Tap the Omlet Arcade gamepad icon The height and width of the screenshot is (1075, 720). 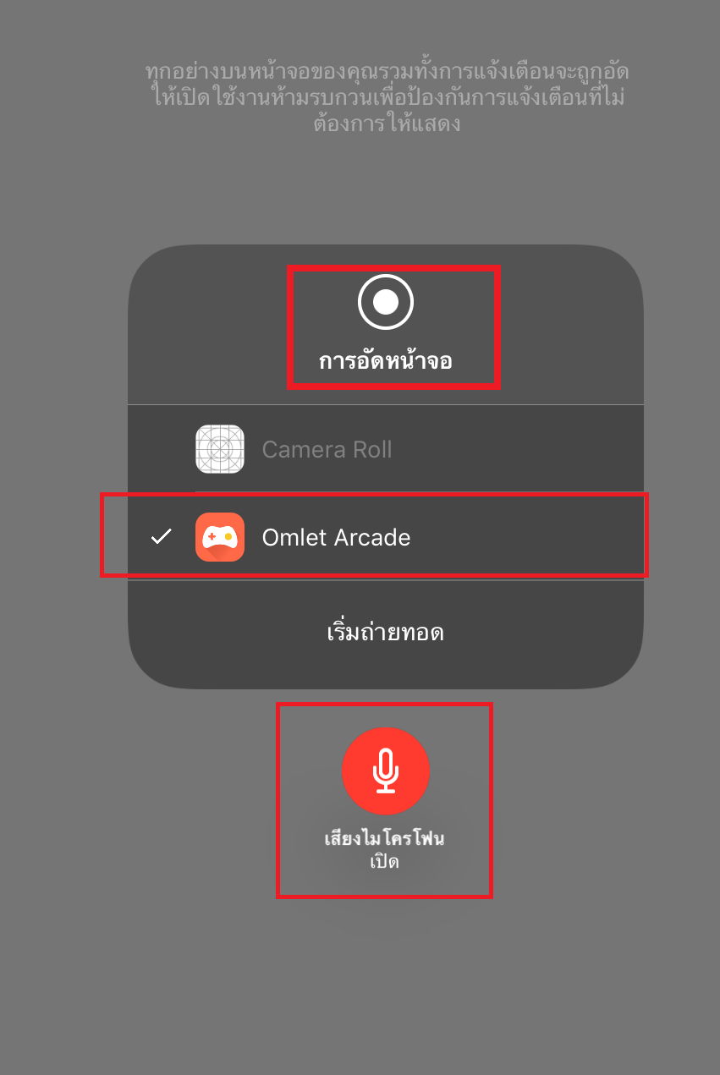point(220,537)
